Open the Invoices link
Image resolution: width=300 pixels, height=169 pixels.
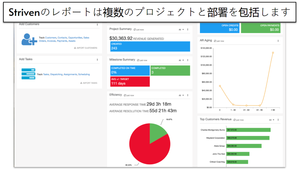[51, 41]
